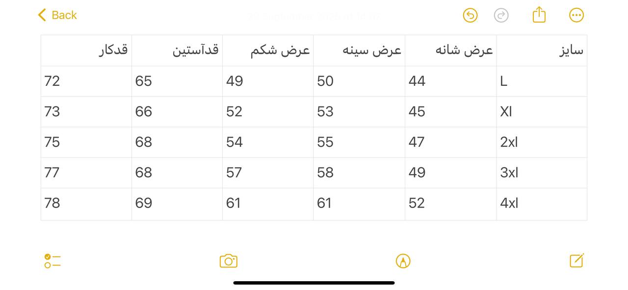Screen dimensions: 628x290
Task: Select the cell with value 72
Action: [86, 81]
